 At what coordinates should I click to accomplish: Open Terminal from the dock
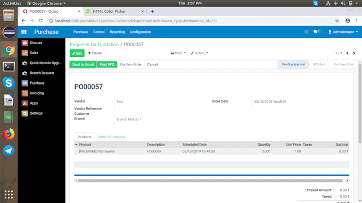click(9, 66)
